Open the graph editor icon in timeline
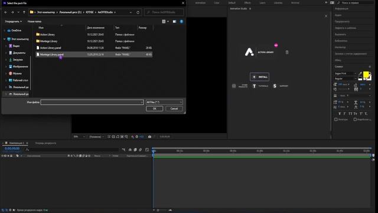378x213 pixels. click(x=147, y=150)
